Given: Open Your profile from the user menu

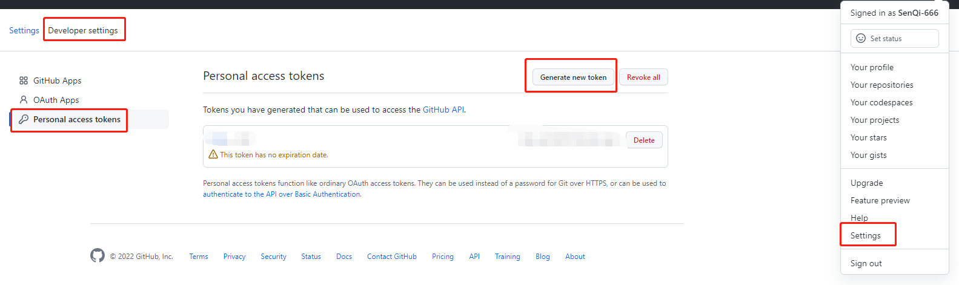Looking at the screenshot, I should pyautogui.click(x=872, y=67).
